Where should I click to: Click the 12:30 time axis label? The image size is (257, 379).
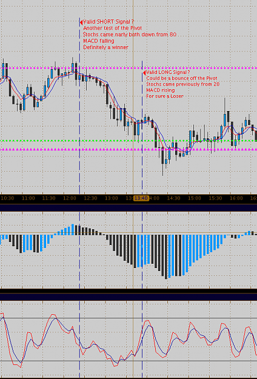(x=90, y=198)
